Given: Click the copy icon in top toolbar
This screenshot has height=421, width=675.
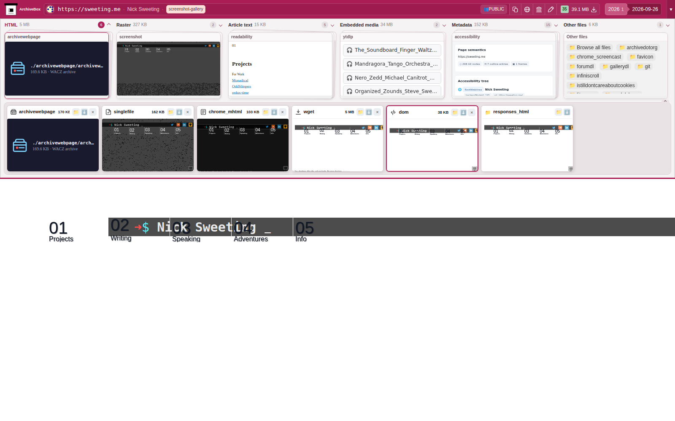Looking at the screenshot, I should [515, 9].
